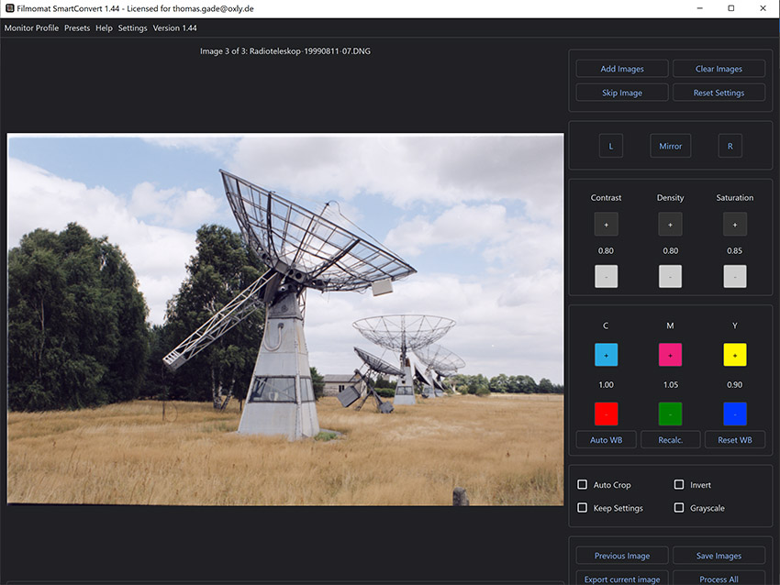Rotate image left with L button
Screen dimensions: 780x585
[610, 146]
